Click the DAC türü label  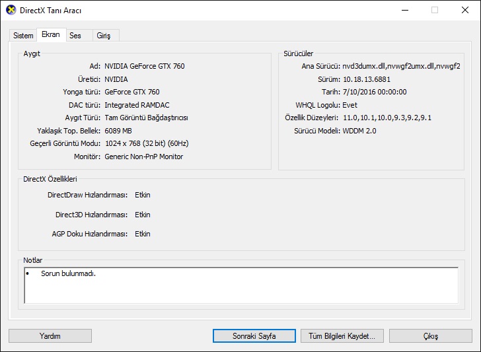click(x=85, y=105)
